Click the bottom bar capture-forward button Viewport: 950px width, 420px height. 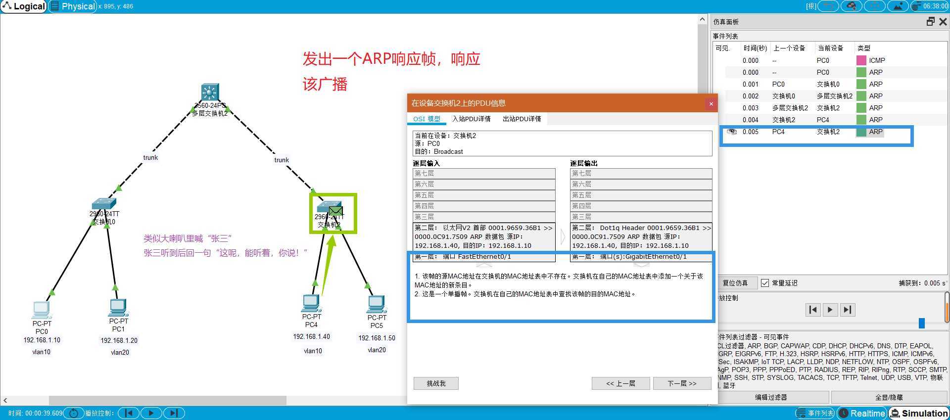click(x=174, y=413)
